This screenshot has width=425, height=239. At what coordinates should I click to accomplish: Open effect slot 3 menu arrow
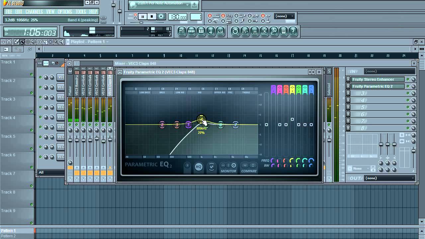(348, 93)
